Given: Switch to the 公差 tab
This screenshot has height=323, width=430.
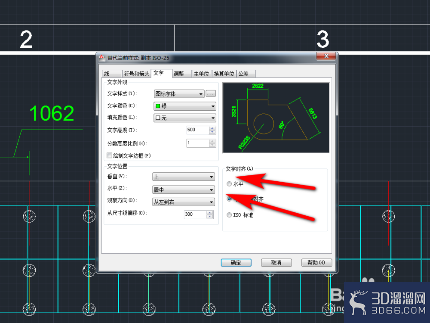Looking at the screenshot, I should click(246, 74).
